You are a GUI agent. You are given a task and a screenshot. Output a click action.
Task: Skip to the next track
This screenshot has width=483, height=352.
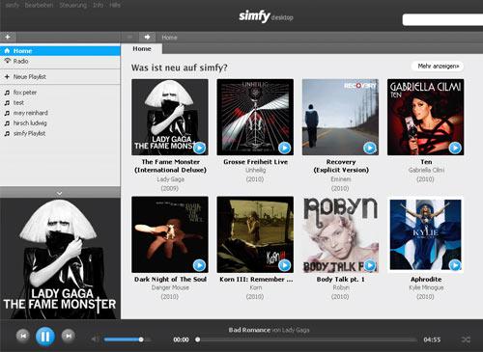[69, 336]
